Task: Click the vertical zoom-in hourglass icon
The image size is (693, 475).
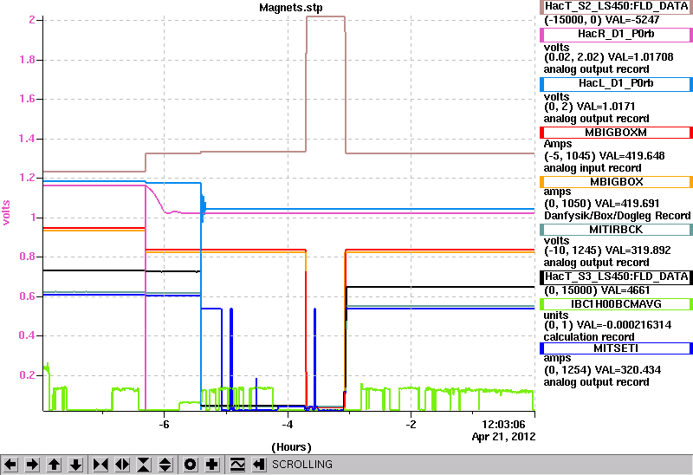Action: [144, 465]
